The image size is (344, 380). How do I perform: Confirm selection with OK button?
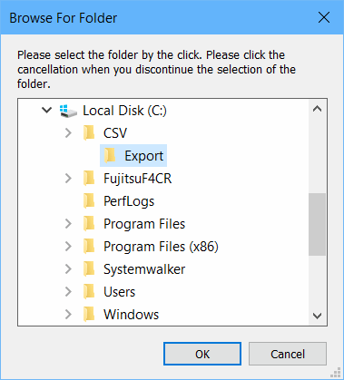[202, 354]
